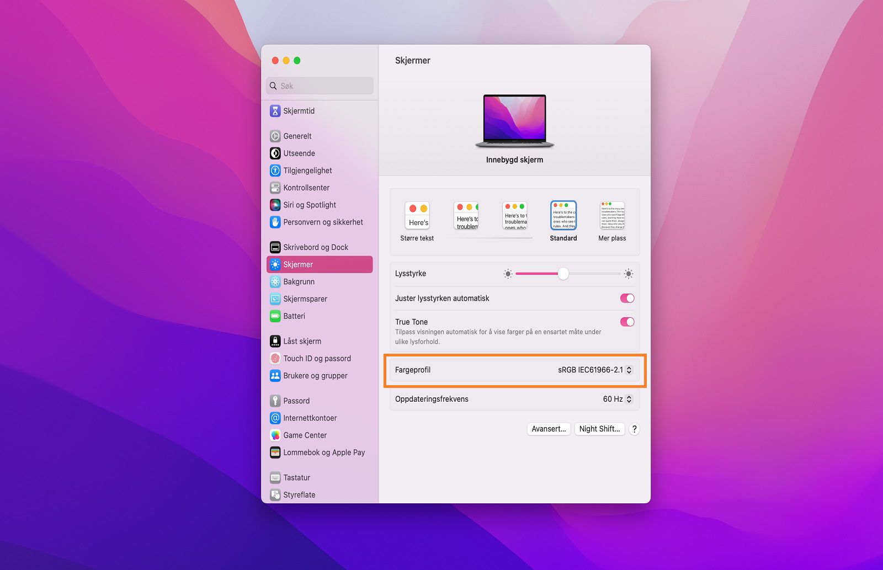Click the Touch ID fingerprint icon

click(275, 358)
